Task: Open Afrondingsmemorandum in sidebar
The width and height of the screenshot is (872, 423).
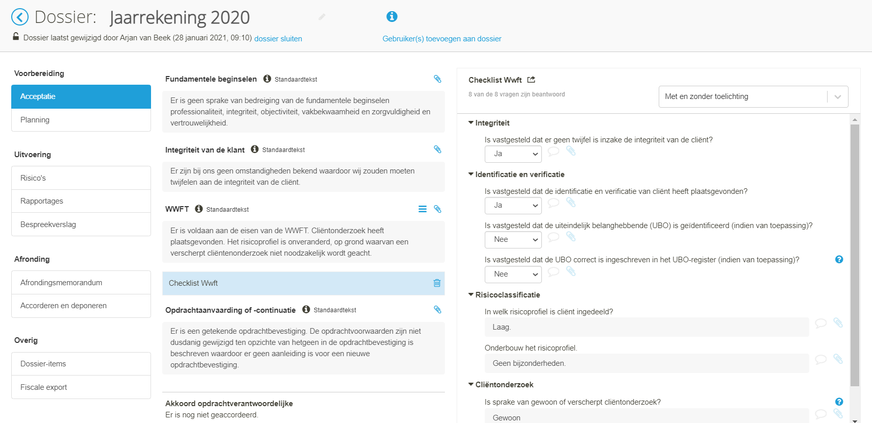Action: click(81, 283)
